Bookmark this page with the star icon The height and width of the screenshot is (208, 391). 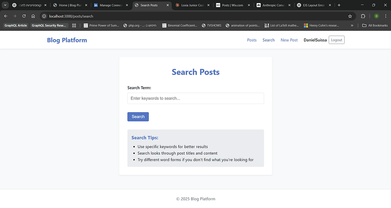350,16
